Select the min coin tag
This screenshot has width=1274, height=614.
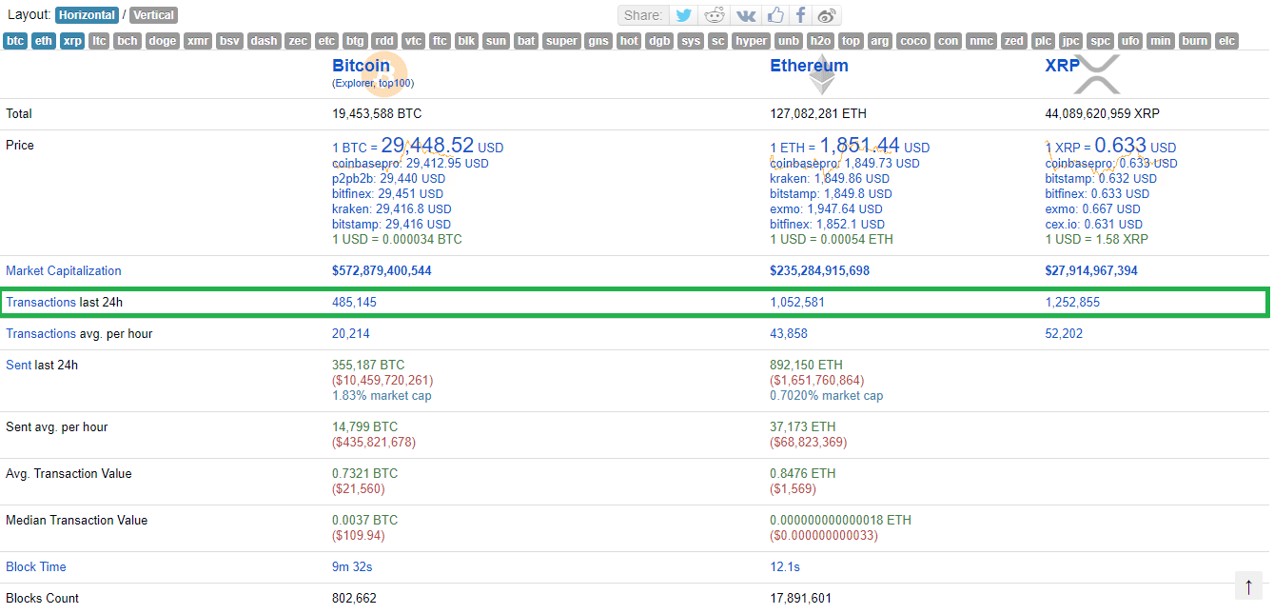click(x=1160, y=41)
